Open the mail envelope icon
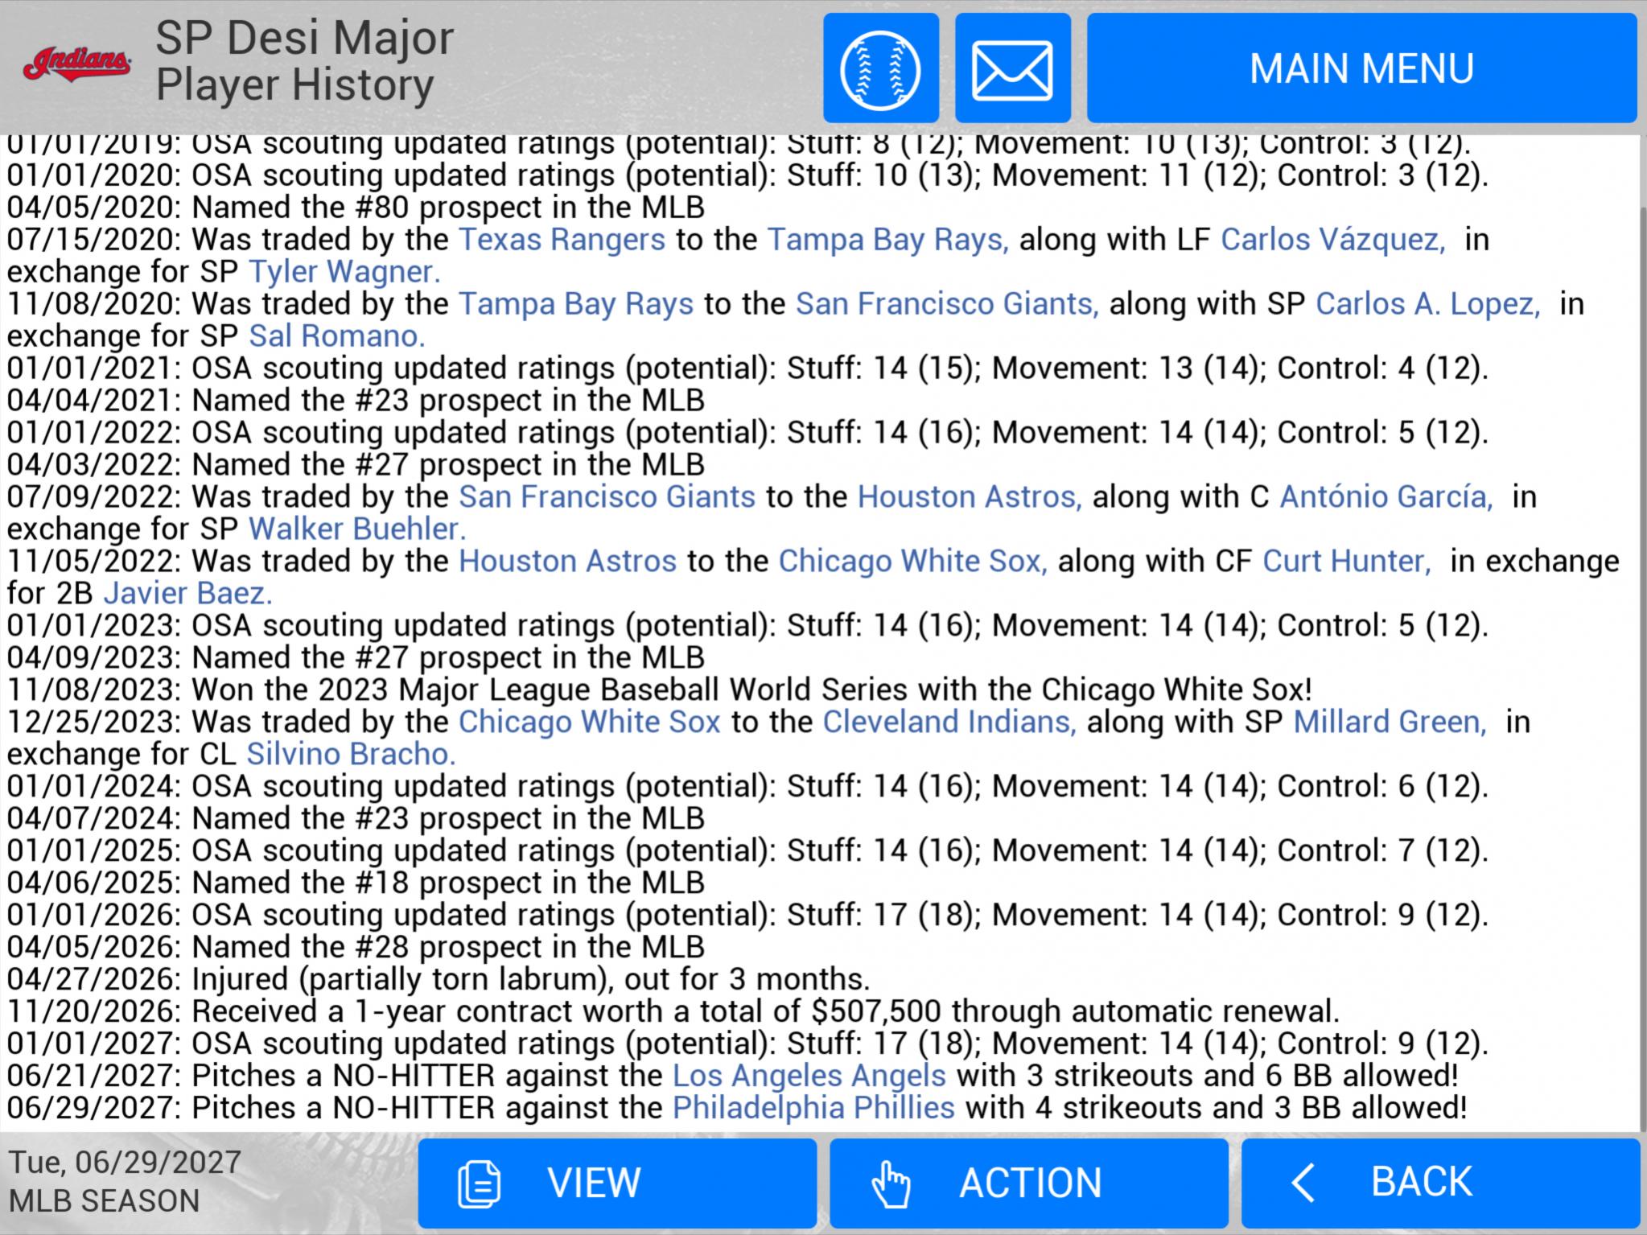The image size is (1647, 1235). click(1012, 68)
